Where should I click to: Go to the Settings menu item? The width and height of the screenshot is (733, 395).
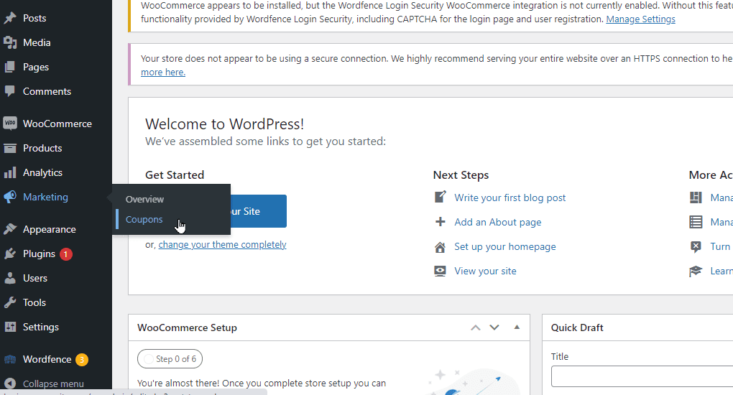click(41, 327)
